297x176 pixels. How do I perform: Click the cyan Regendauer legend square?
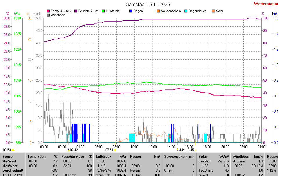(x=186, y=11)
